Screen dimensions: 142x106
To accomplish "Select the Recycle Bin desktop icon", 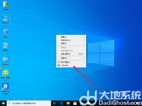I will 5,47.
